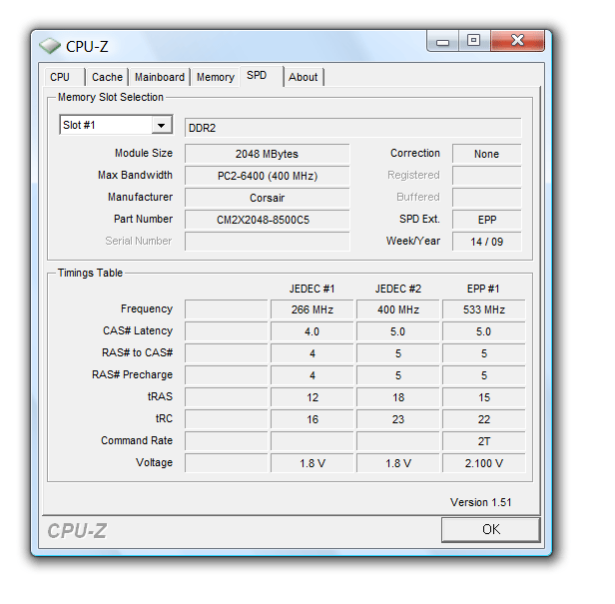Click EPP #1 CAS# Latency 5.0 cell
The height and width of the screenshot is (604, 615).
coord(484,331)
